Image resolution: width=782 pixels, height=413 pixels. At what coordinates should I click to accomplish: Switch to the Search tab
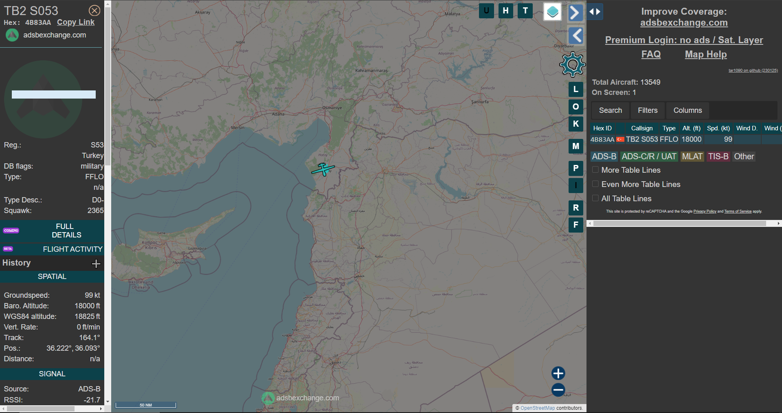click(610, 110)
